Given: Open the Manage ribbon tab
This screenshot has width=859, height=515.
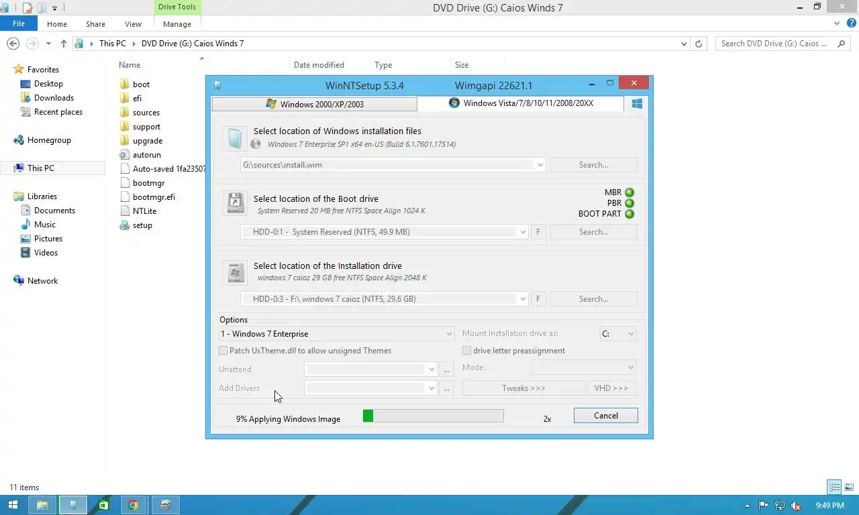Looking at the screenshot, I should (x=177, y=23).
